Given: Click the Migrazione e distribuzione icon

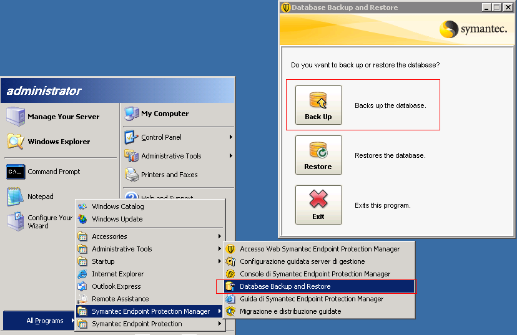Looking at the screenshot, I should tap(230, 311).
